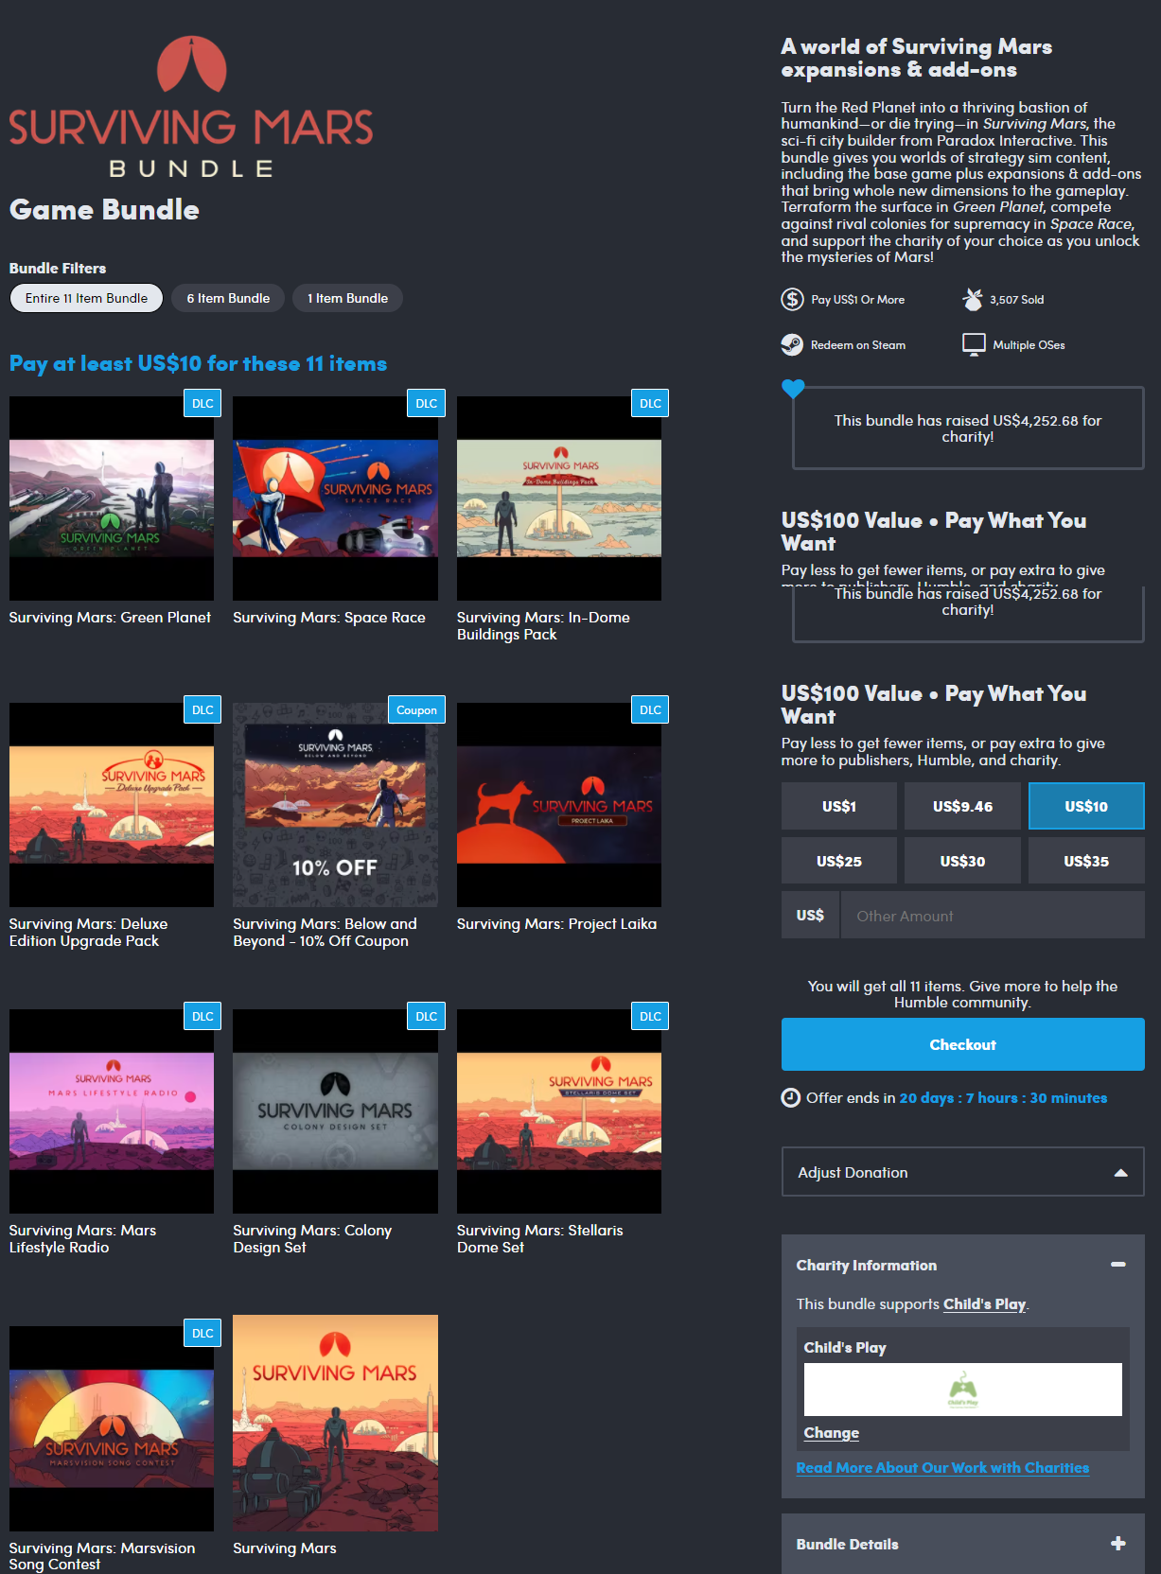
Task: Click the blue heart charity icon
Action: click(x=793, y=388)
